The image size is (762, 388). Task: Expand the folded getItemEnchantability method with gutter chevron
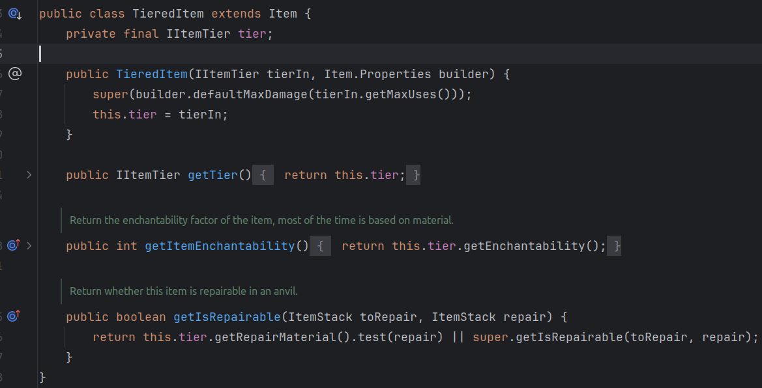[x=29, y=245]
